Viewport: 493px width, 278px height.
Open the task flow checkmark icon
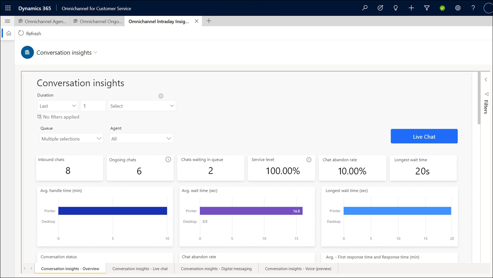[380, 8]
